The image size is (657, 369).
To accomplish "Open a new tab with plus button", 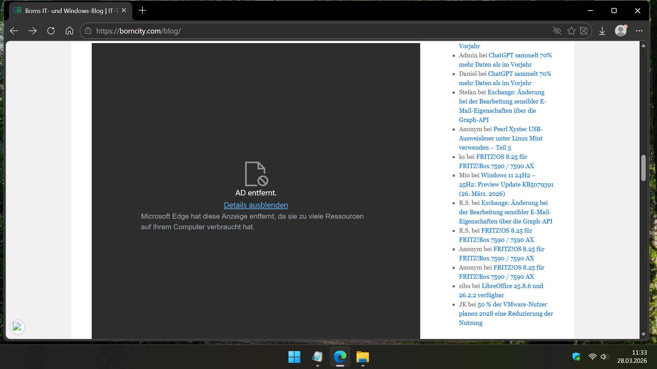I will (x=142, y=11).
